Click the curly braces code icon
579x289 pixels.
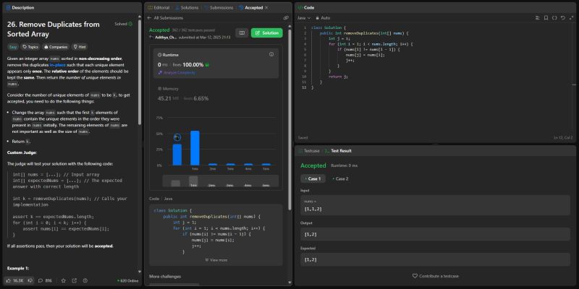pyautogui.click(x=554, y=17)
